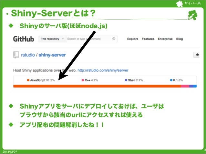Image resolution: width=206 pixels, height=154 pixels.
Task: Select the R 1.8% language label
Action: (176, 80)
